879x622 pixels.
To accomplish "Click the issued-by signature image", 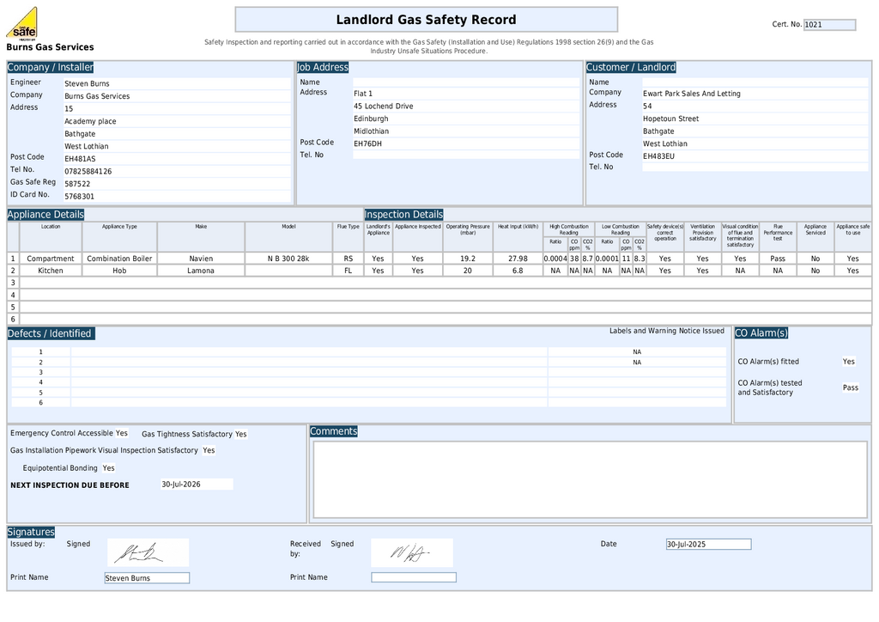I will [148, 553].
